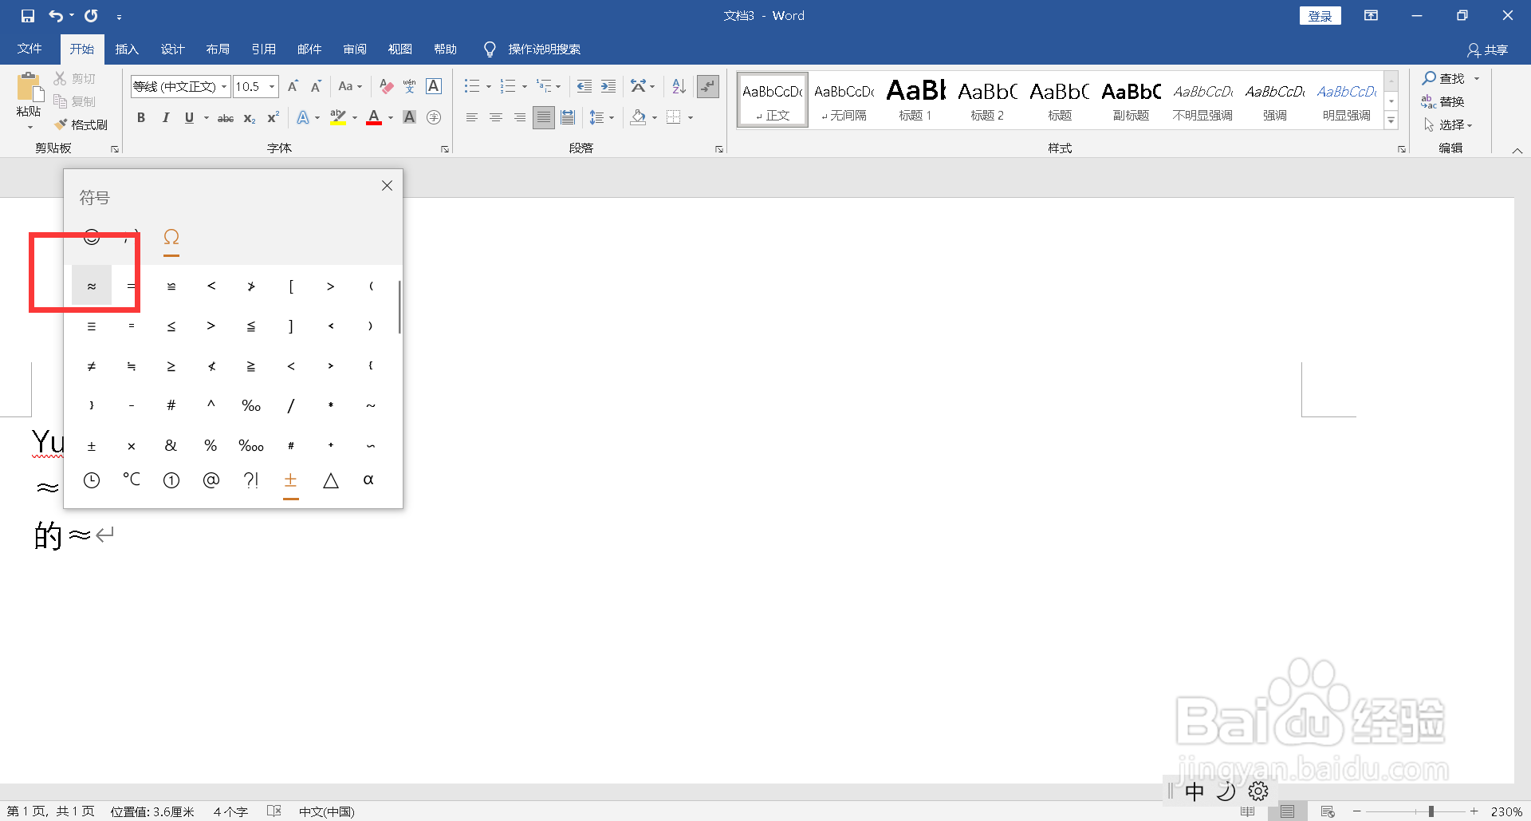Click Copy in the clipboard group
This screenshot has width=1531, height=821.
pyautogui.click(x=75, y=101)
